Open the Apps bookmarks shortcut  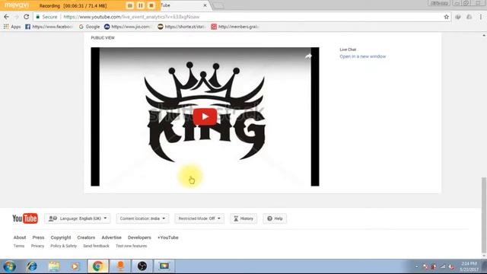coord(12,27)
